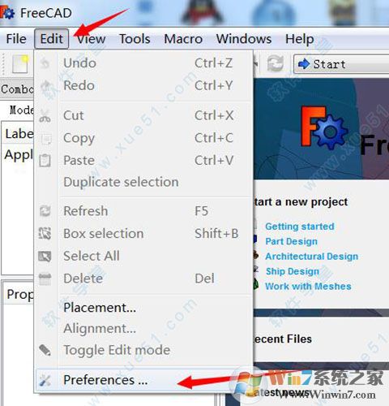Screen dimensions: 389x406
Task: Open the Windows menu in menu bar
Action: click(x=244, y=39)
